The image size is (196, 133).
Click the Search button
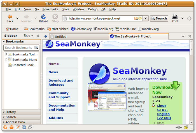[x=159, y=18]
